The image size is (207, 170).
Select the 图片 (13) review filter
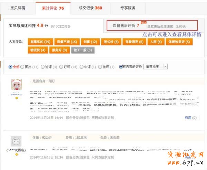[x=23, y=67]
